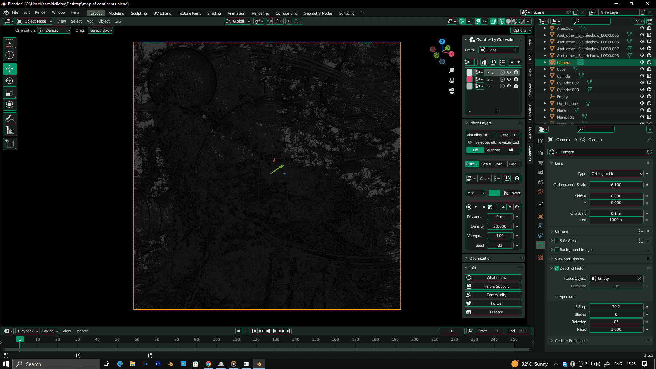
Task: Expand Cylinder.003 in the outliner tree
Action: click(x=545, y=90)
